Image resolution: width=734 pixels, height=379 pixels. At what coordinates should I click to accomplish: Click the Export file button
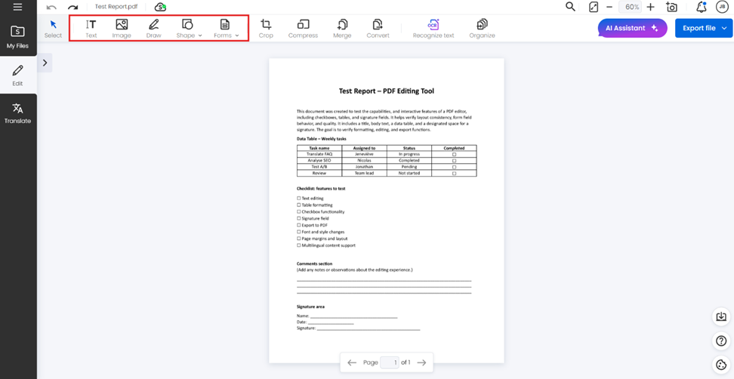point(704,28)
